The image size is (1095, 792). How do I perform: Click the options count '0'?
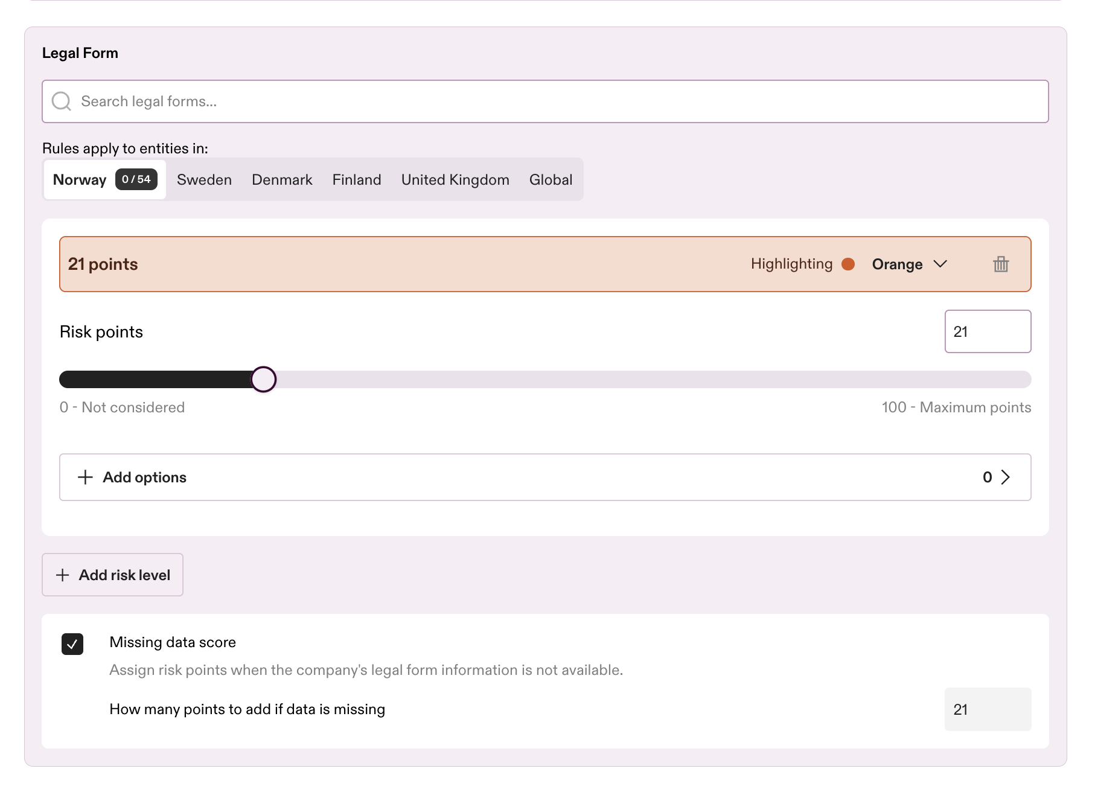pyautogui.click(x=987, y=477)
